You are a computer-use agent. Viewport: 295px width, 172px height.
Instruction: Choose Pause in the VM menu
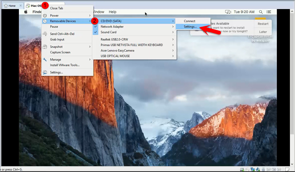(x=67, y=27)
